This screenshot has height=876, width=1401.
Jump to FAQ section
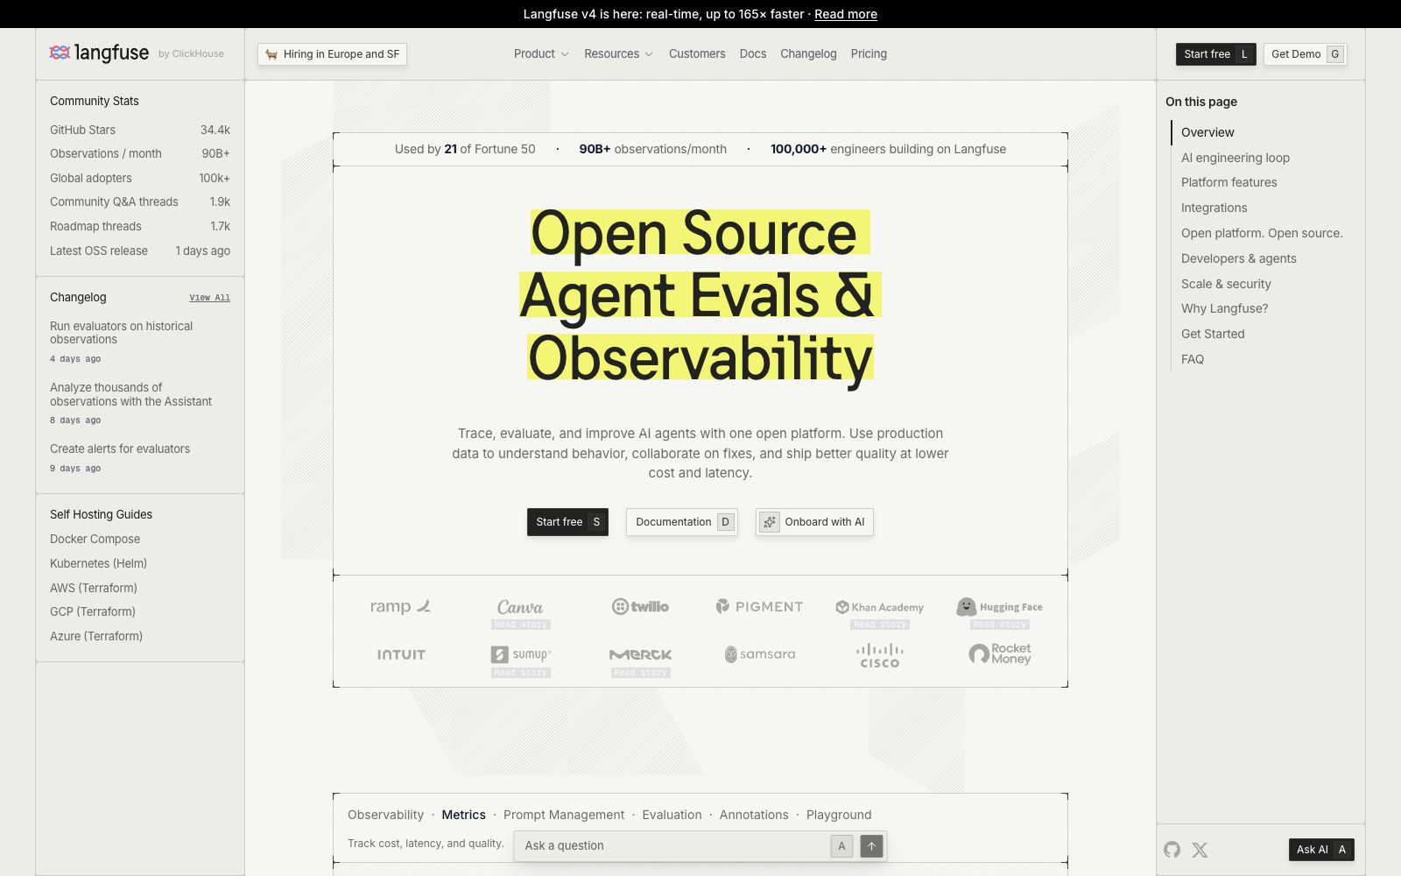1193,359
